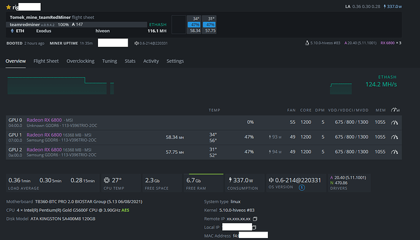Click the 337.0 w power reading in header
Screen dimensions: 420x240
[394, 7]
